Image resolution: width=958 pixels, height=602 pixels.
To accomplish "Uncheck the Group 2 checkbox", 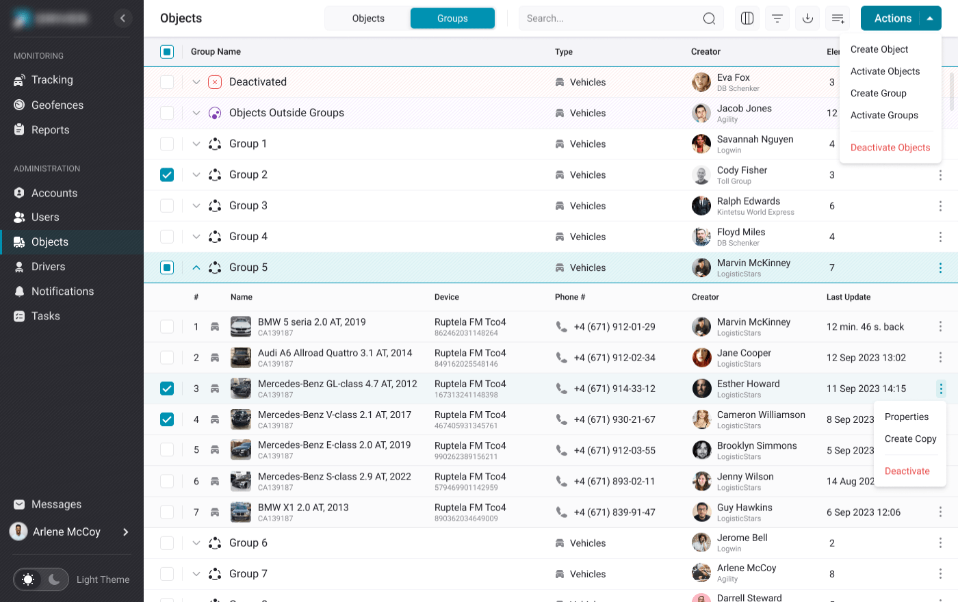I will coord(167,175).
